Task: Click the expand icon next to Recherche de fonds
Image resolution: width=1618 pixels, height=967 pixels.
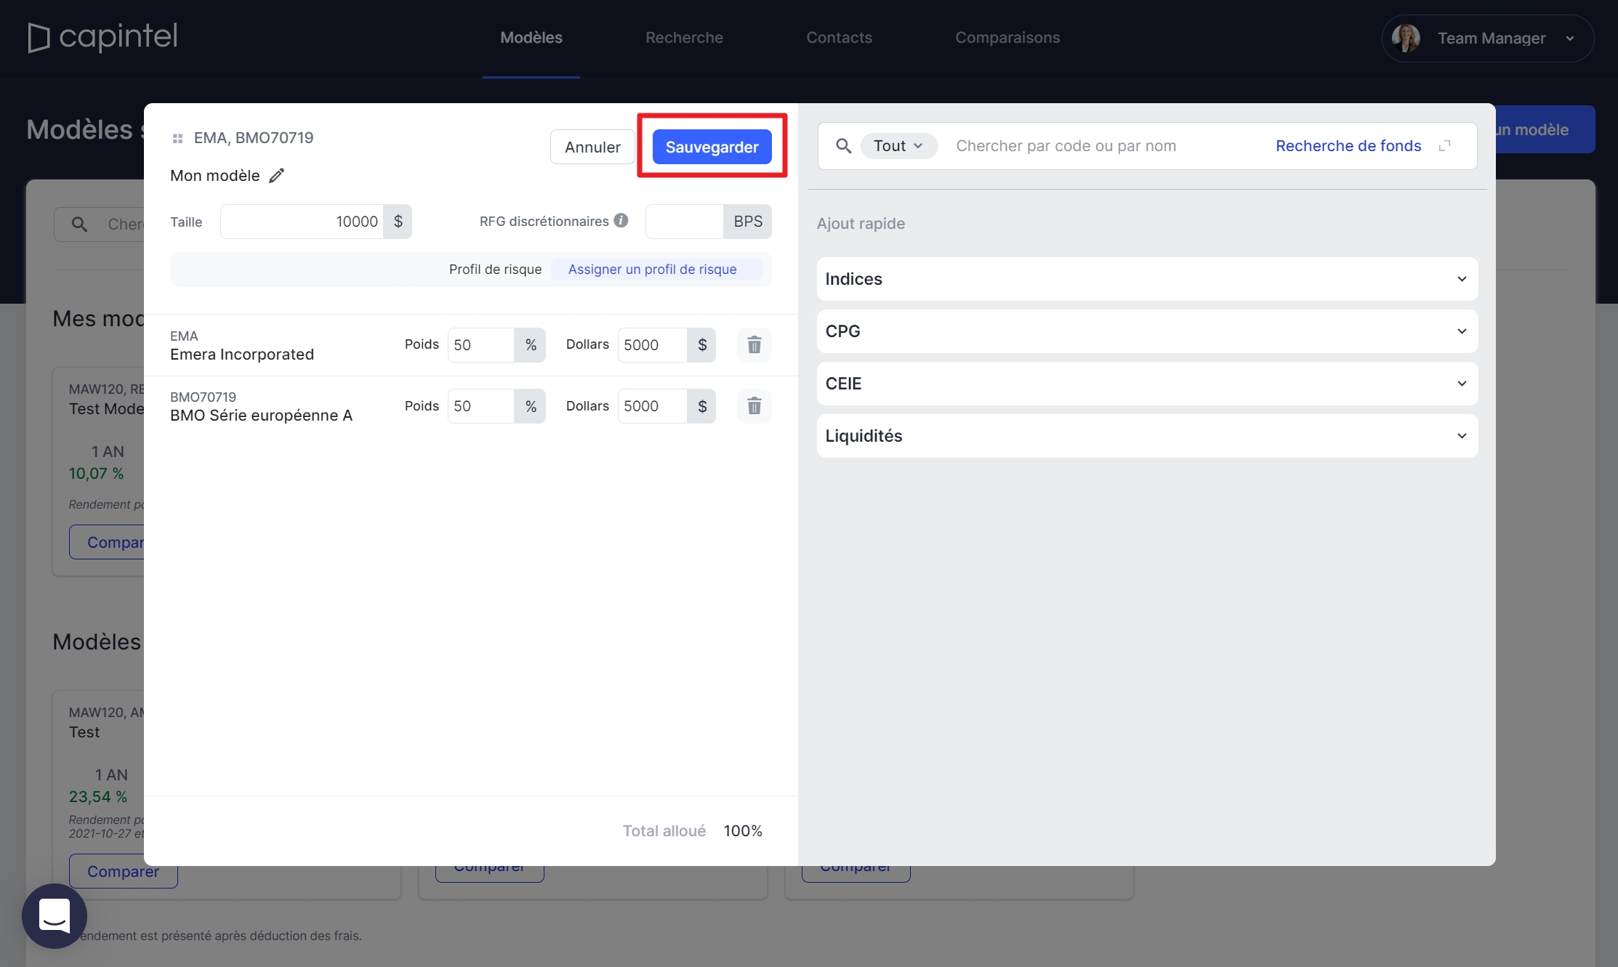Action: (x=1445, y=146)
